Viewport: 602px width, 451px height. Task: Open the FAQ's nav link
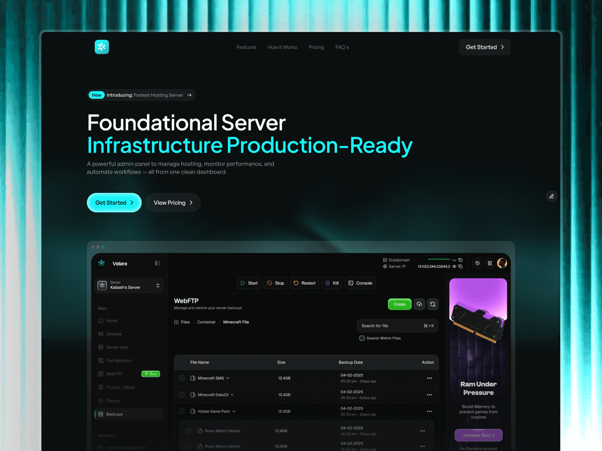(x=342, y=47)
